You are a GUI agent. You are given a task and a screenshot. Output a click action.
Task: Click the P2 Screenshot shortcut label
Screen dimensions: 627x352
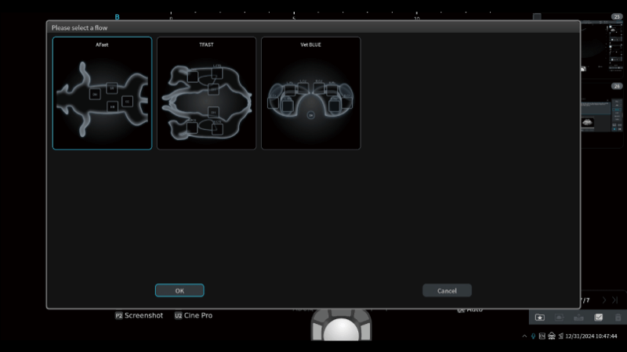(140, 315)
